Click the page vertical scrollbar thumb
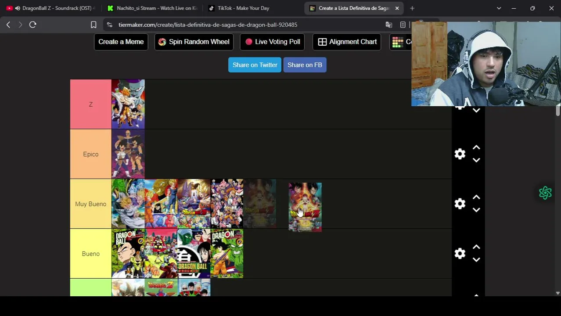561x316 pixels. 558,111
